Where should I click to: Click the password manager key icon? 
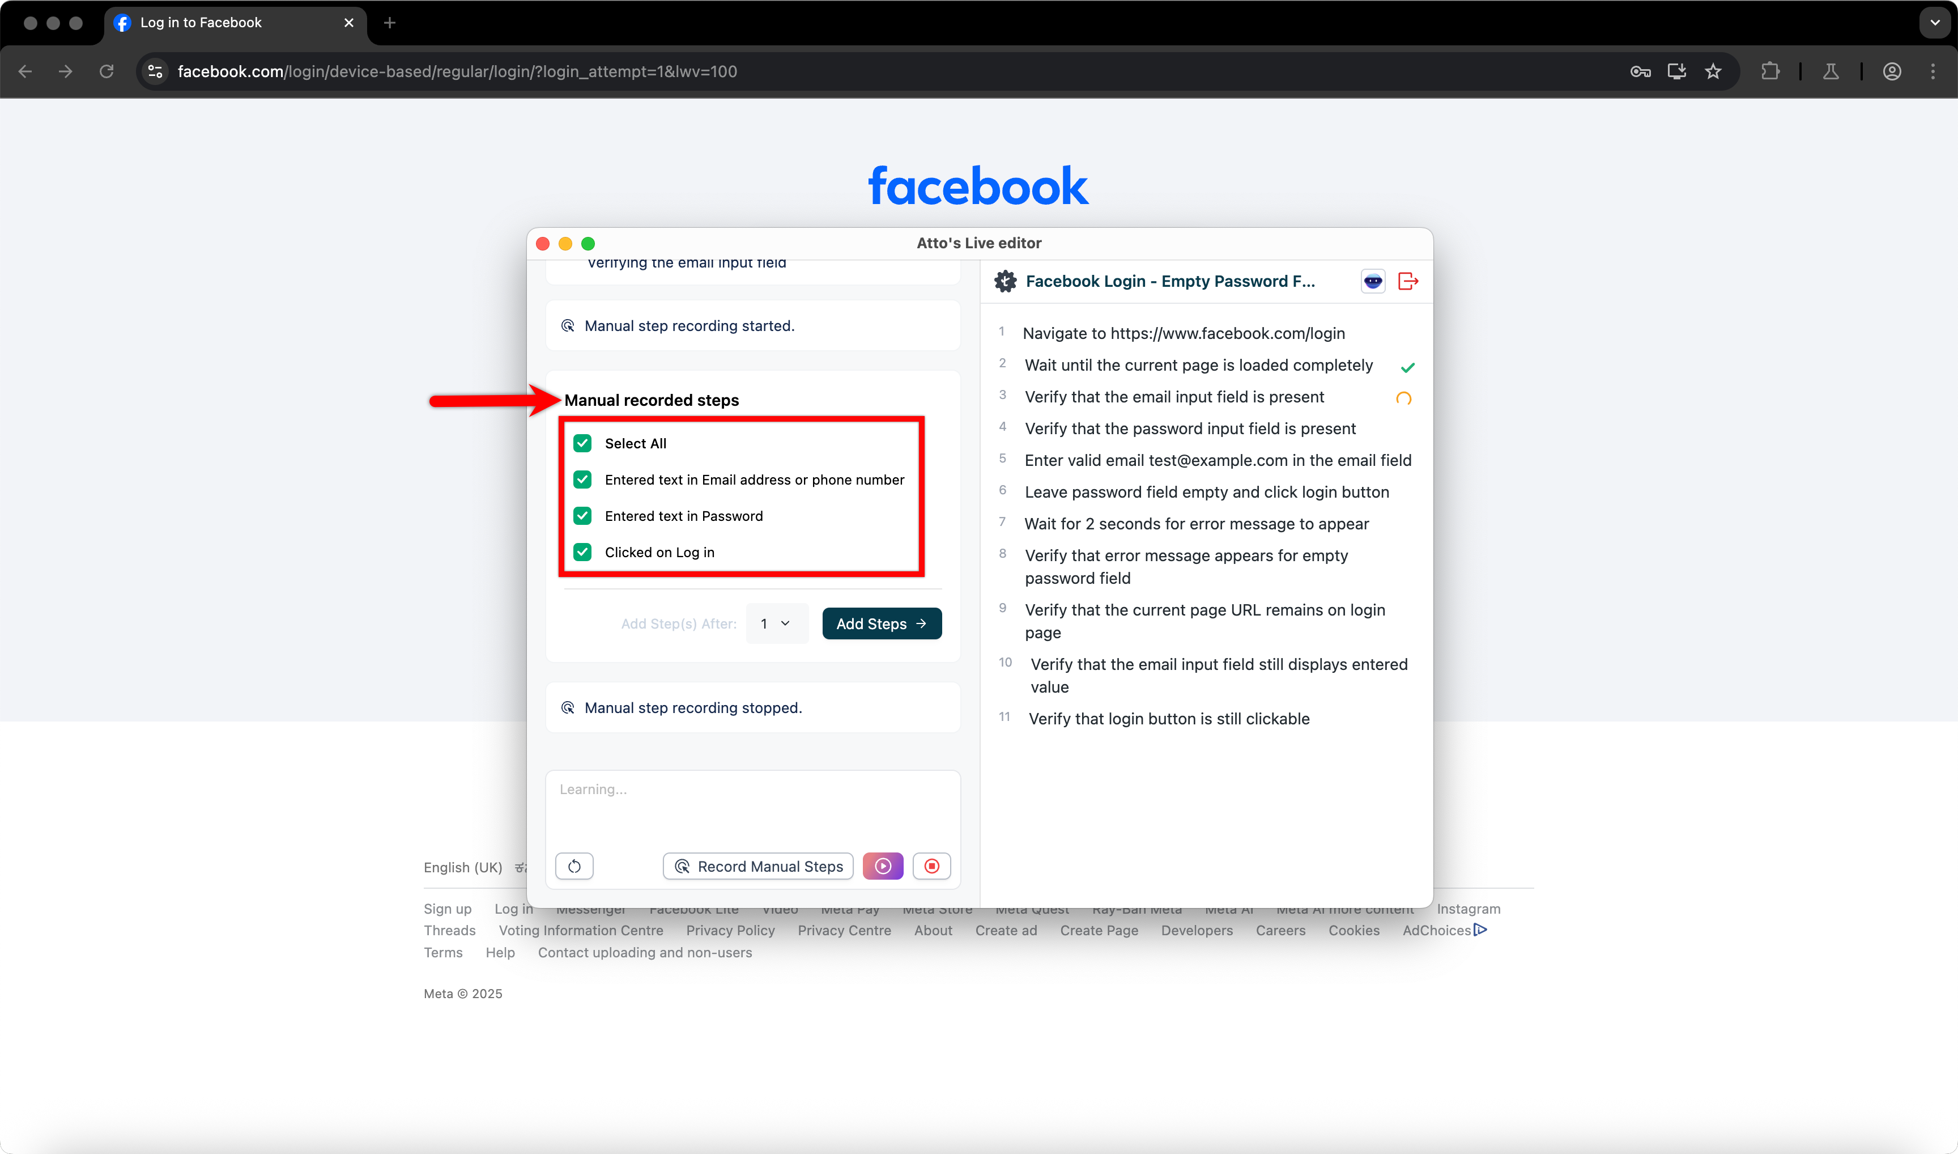[1640, 71]
